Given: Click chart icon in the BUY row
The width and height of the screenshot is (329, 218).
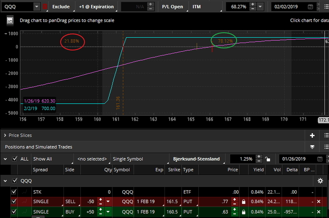Looking at the screenshot, I should click(24, 212).
